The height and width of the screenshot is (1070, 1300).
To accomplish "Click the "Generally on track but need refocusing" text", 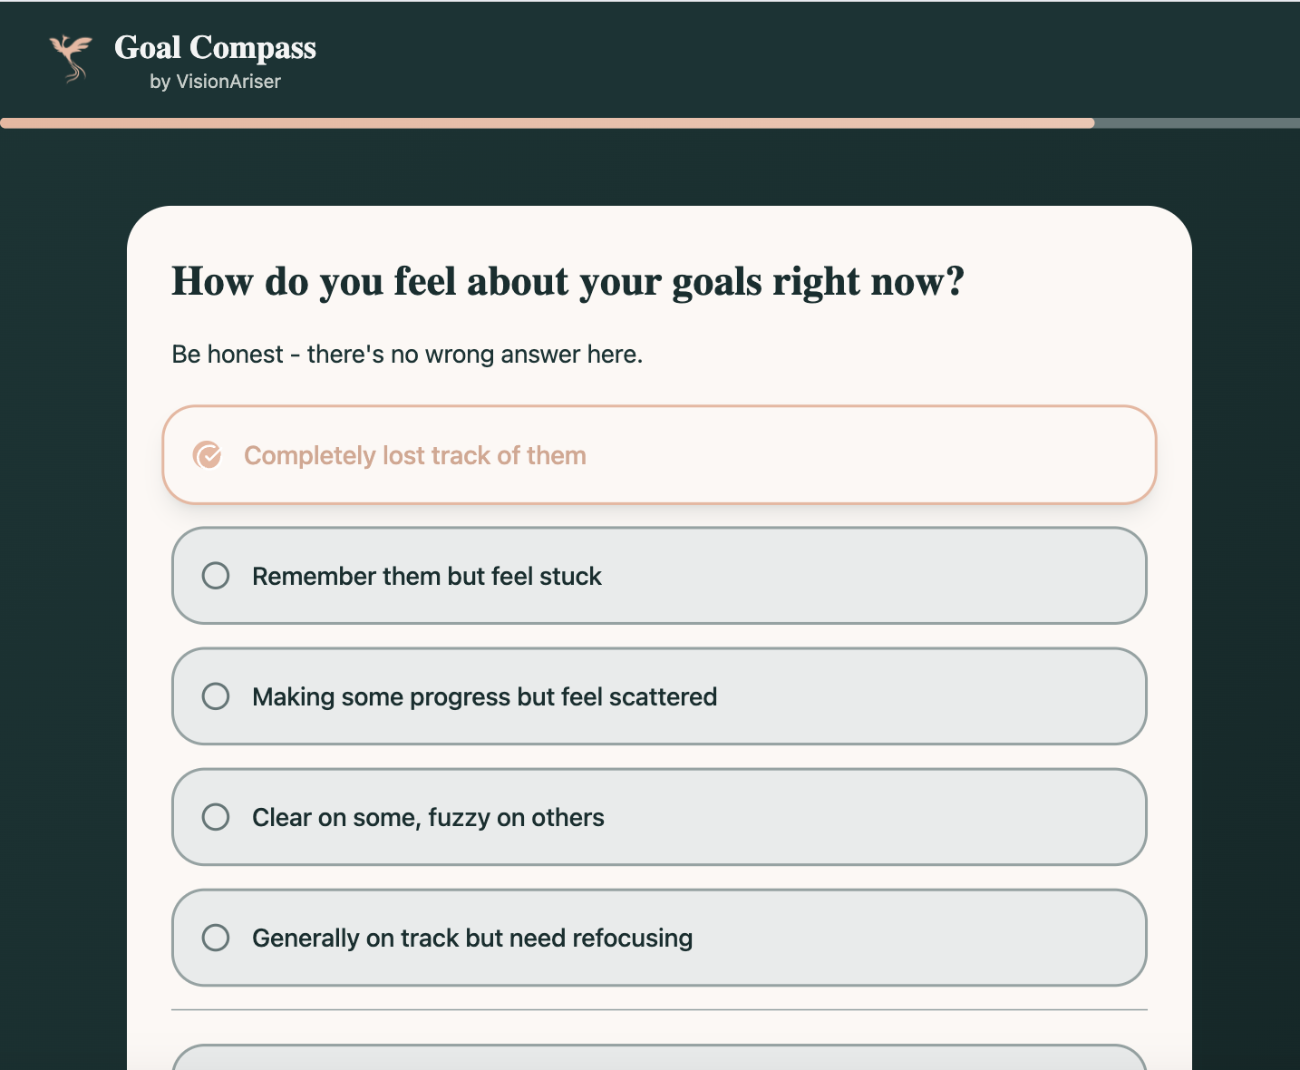I will click(471, 939).
